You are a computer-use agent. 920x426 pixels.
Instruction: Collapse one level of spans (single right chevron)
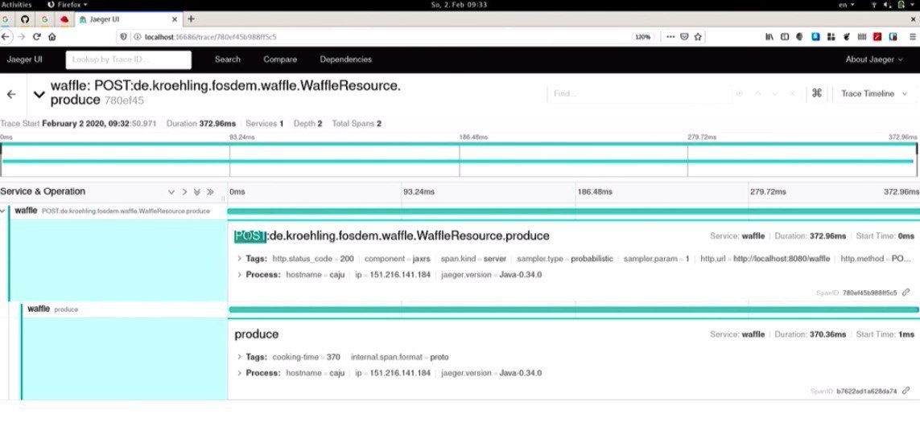point(184,191)
